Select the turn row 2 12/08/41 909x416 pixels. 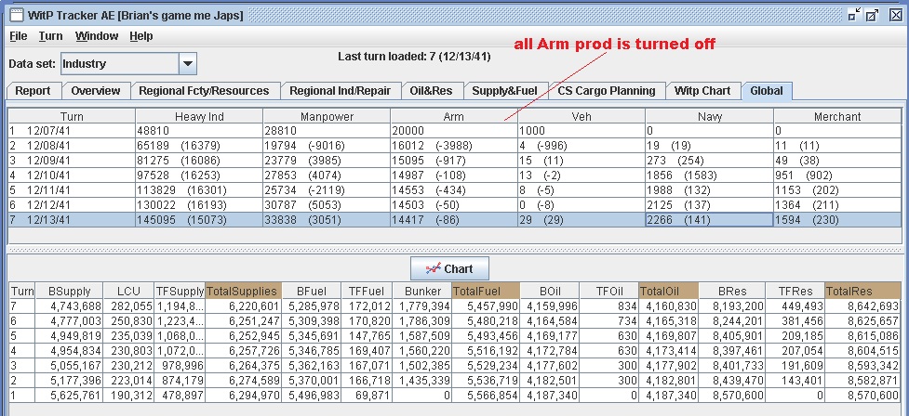click(454, 146)
